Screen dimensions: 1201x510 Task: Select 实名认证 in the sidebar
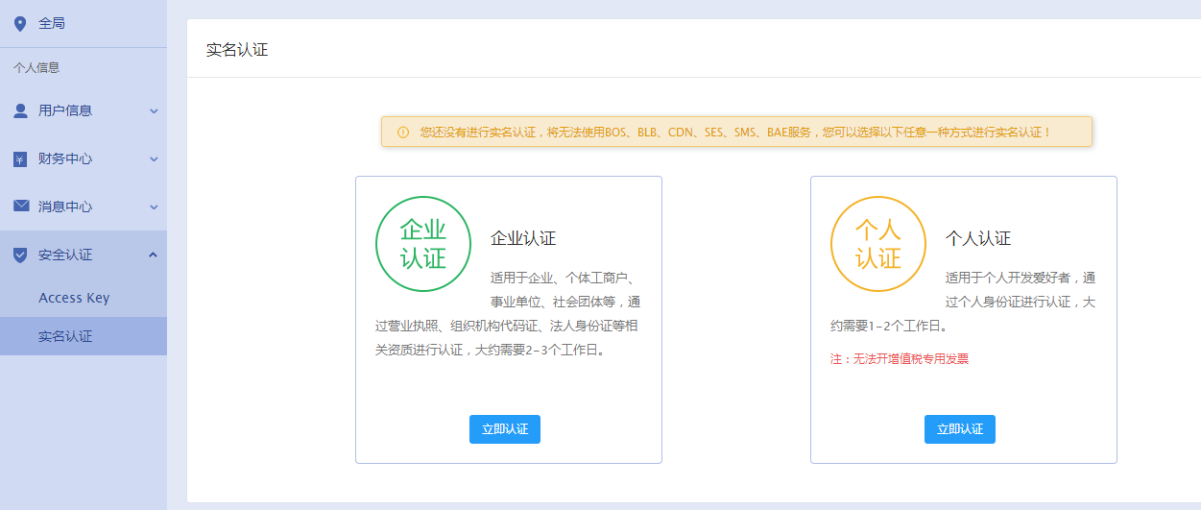pyautogui.click(x=65, y=337)
